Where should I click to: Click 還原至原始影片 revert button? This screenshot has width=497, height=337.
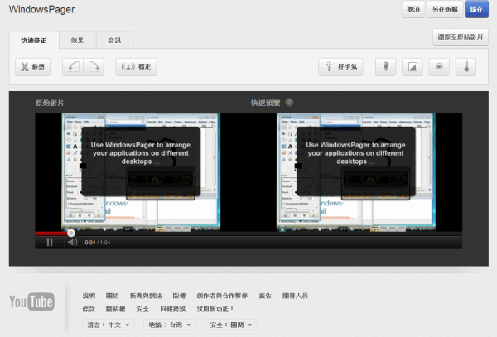tap(461, 37)
